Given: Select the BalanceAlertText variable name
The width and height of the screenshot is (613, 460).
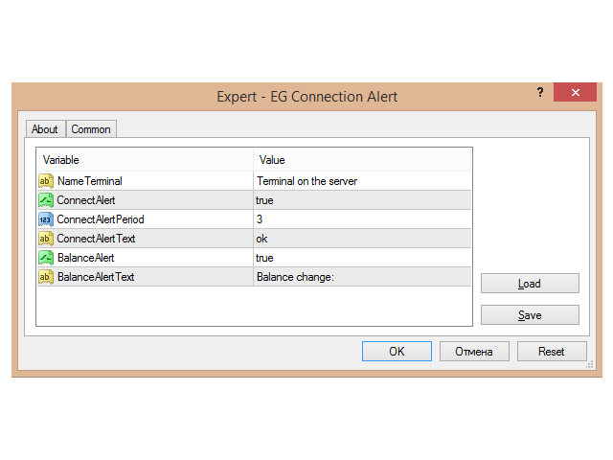Looking at the screenshot, I should coord(96,277).
